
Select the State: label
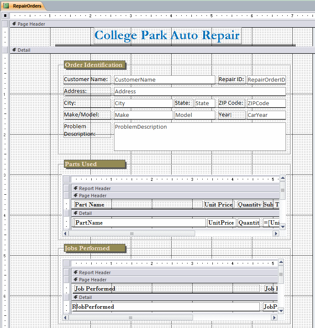(184, 103)
